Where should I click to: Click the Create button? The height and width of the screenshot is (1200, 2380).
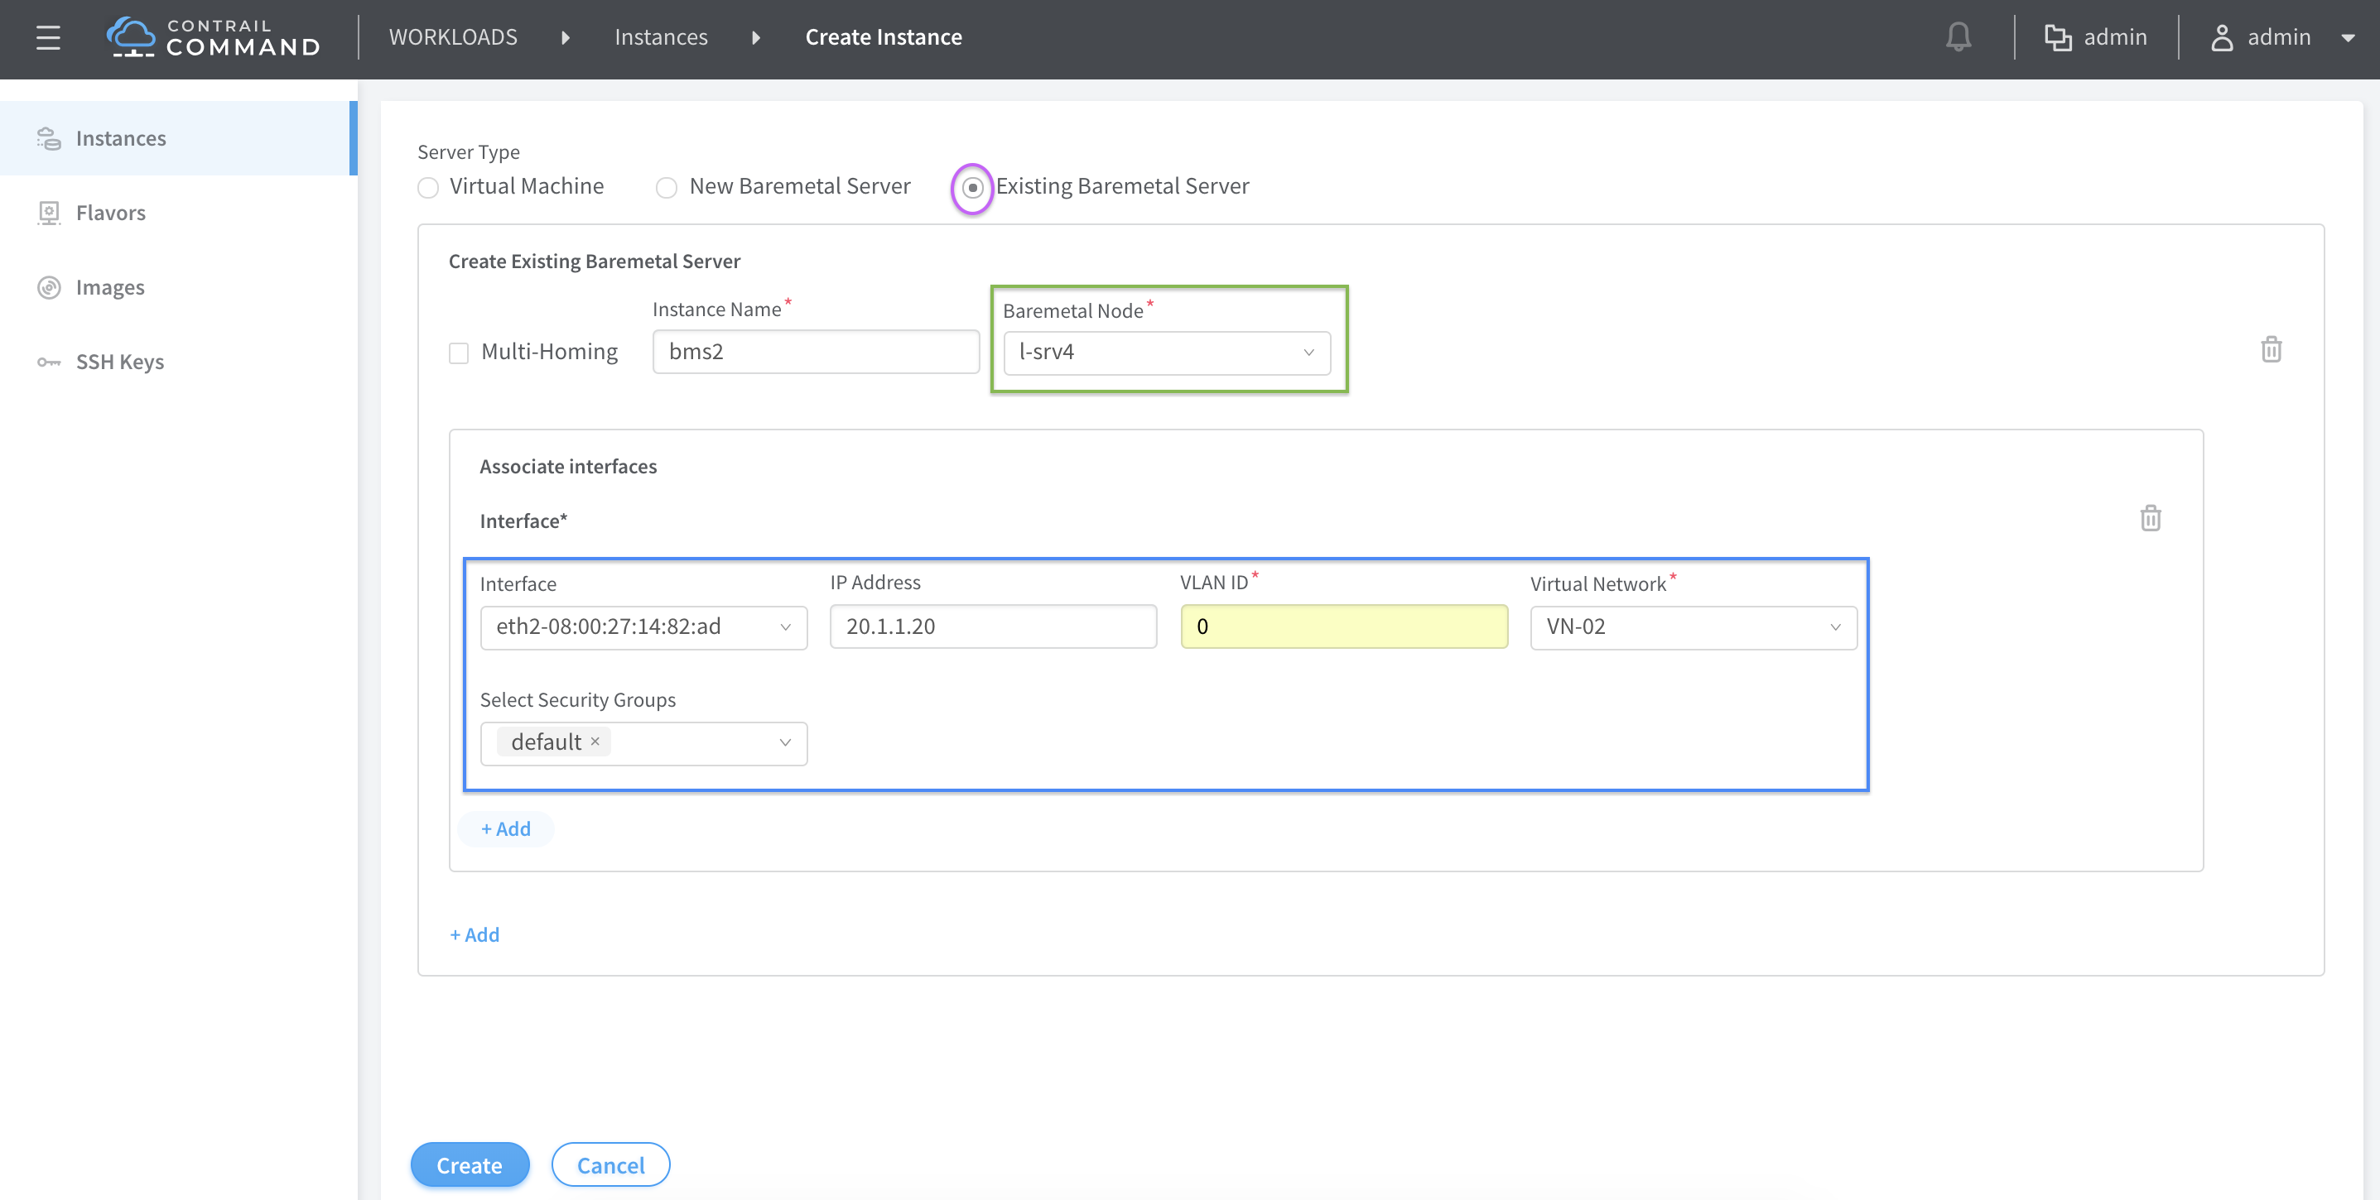point(470,1165)
